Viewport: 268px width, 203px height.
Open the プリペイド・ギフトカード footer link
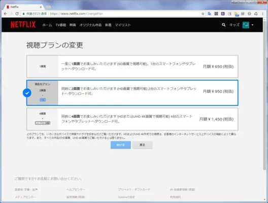(x=134, y=189)
